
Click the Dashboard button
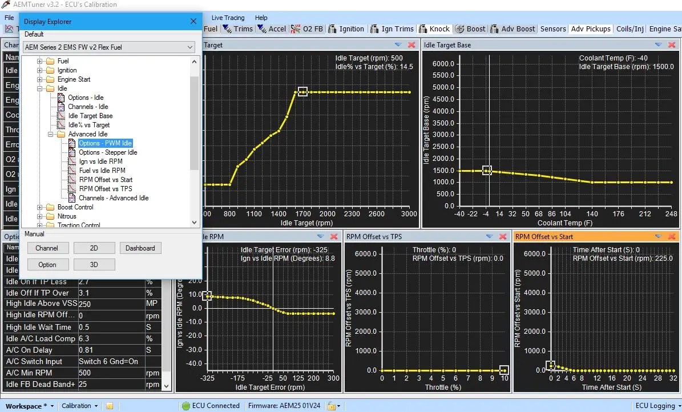coord(140,248)
